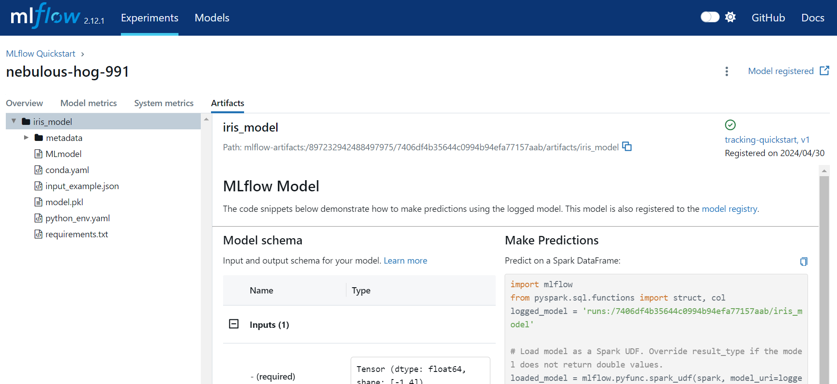The image size is (837, 384).
Task: Click the Tensor dtype float64 type box
Action: pos(420,371)
